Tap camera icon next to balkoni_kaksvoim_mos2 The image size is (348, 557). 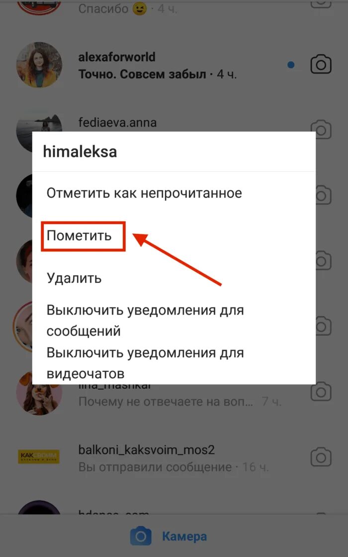click(x=321, y=457)
